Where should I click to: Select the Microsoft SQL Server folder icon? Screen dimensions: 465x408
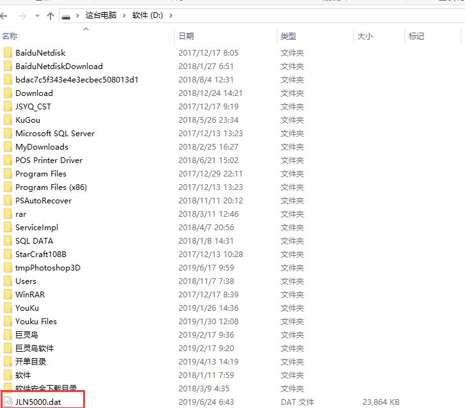[x=8, y=134]
